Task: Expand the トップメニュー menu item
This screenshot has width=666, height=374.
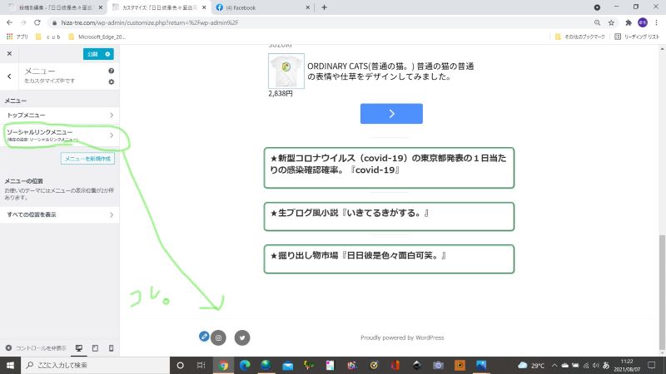Action: pyautogui.click(x=60, y=116)
